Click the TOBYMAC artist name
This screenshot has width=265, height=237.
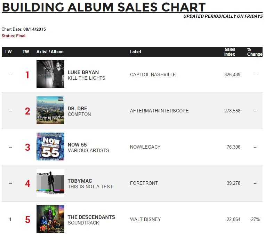[80, 181]
